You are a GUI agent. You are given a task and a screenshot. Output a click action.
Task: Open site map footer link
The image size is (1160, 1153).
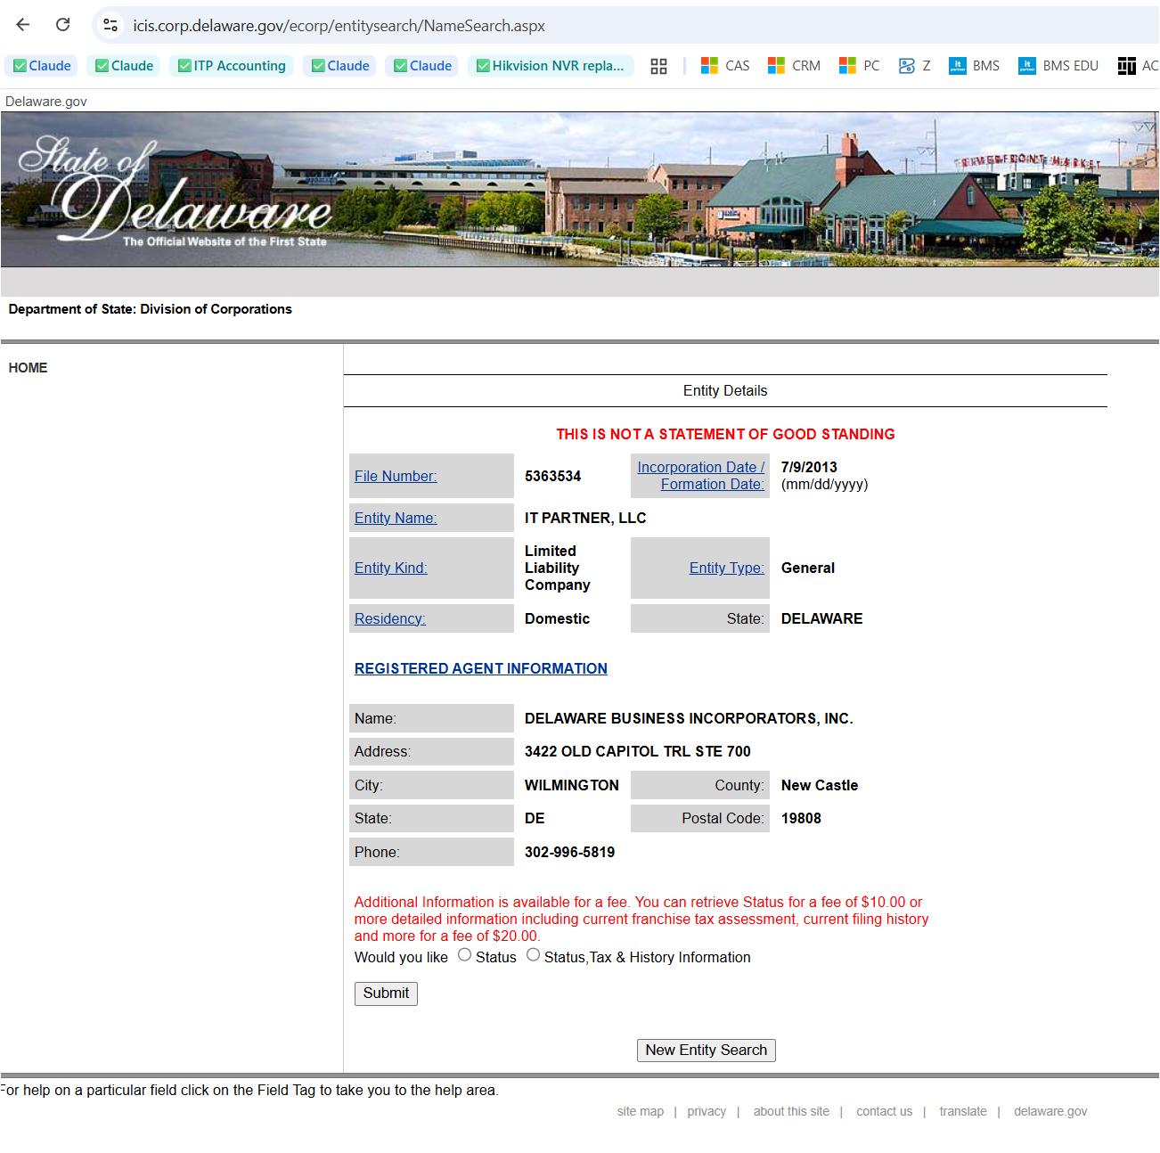coord(641,1111)
